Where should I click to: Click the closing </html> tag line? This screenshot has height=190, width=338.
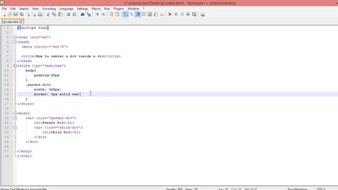point(25,156)
